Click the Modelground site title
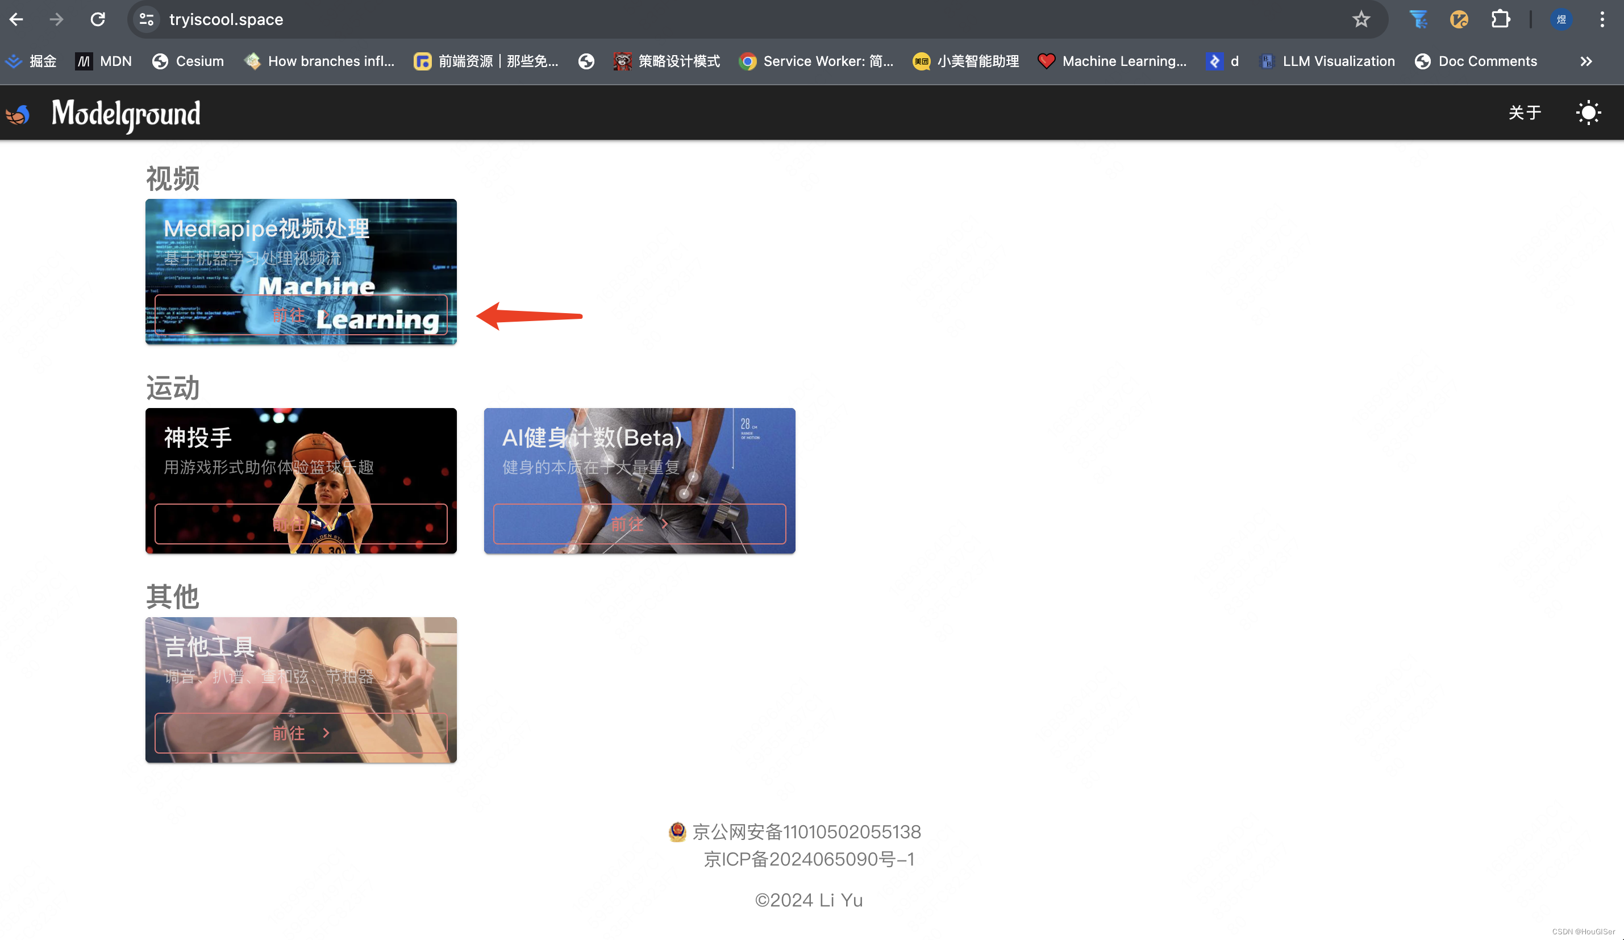The height and width of the screenshot is (940, 1624). coord(126,114)
